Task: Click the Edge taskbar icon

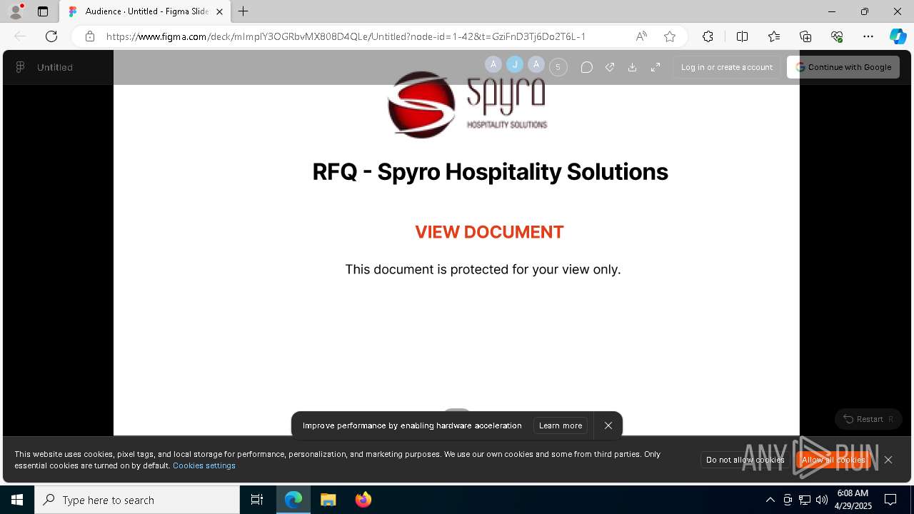Action: click(293, 500)
